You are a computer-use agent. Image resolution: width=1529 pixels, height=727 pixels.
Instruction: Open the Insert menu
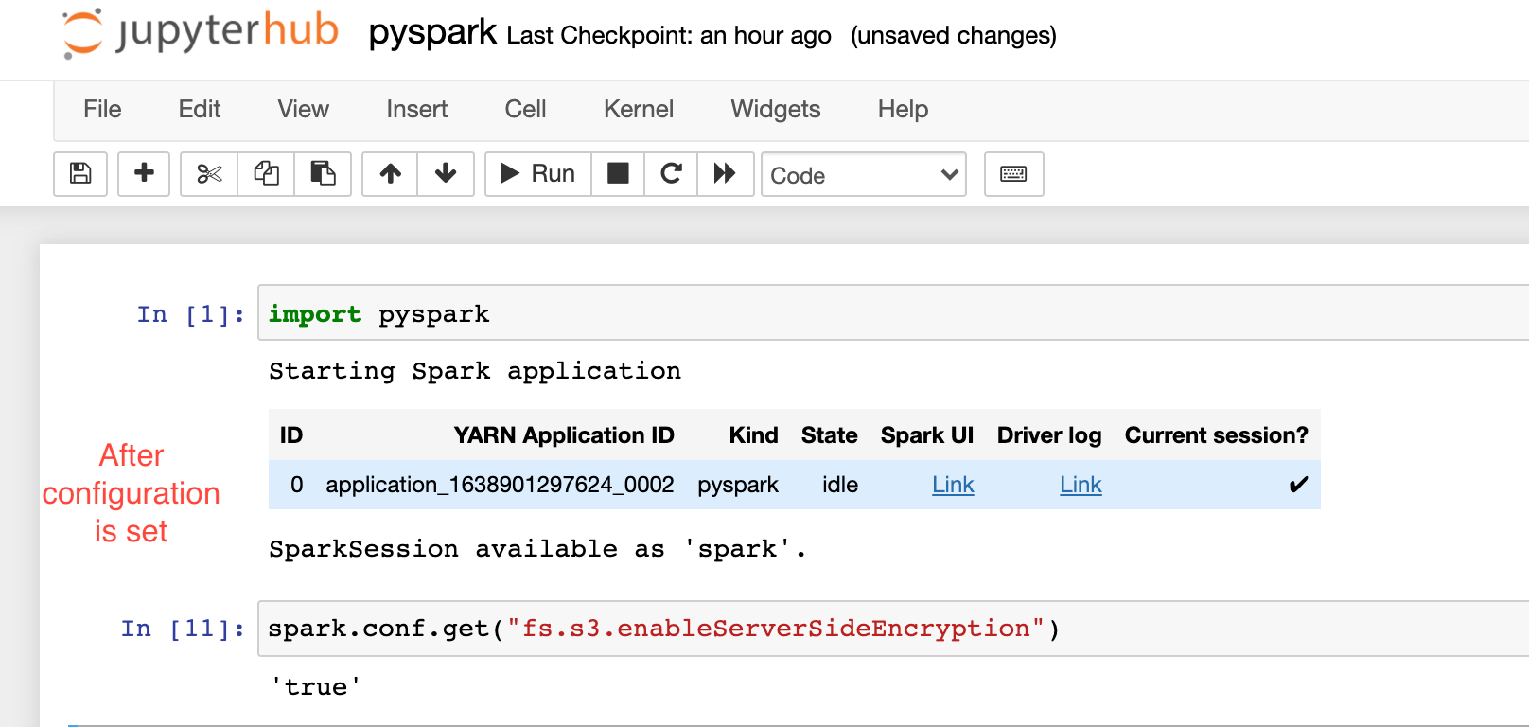click(416, 110)
